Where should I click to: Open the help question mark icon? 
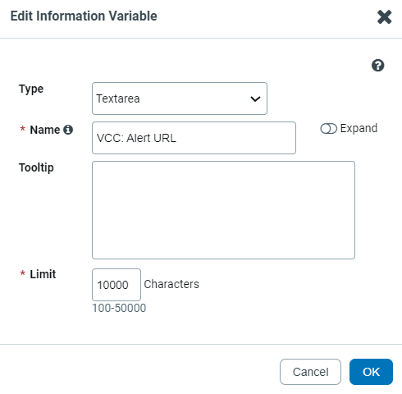(377, 66)
